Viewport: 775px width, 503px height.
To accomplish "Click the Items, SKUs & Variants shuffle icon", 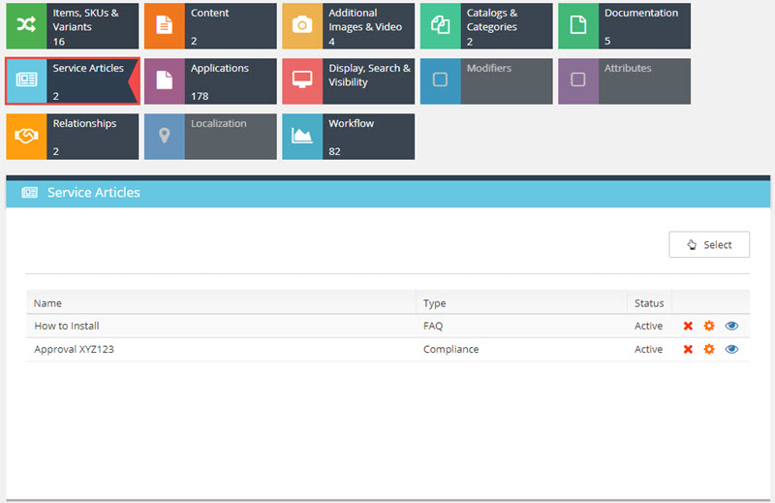I will click(26, 25).
